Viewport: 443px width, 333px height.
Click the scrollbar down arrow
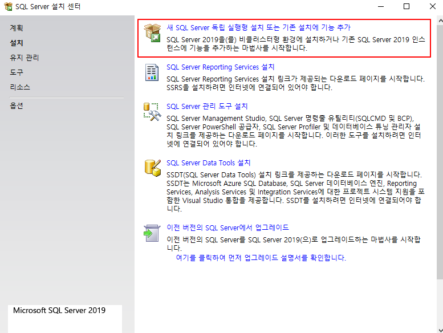pyautogui.click(x=440, y=330)
